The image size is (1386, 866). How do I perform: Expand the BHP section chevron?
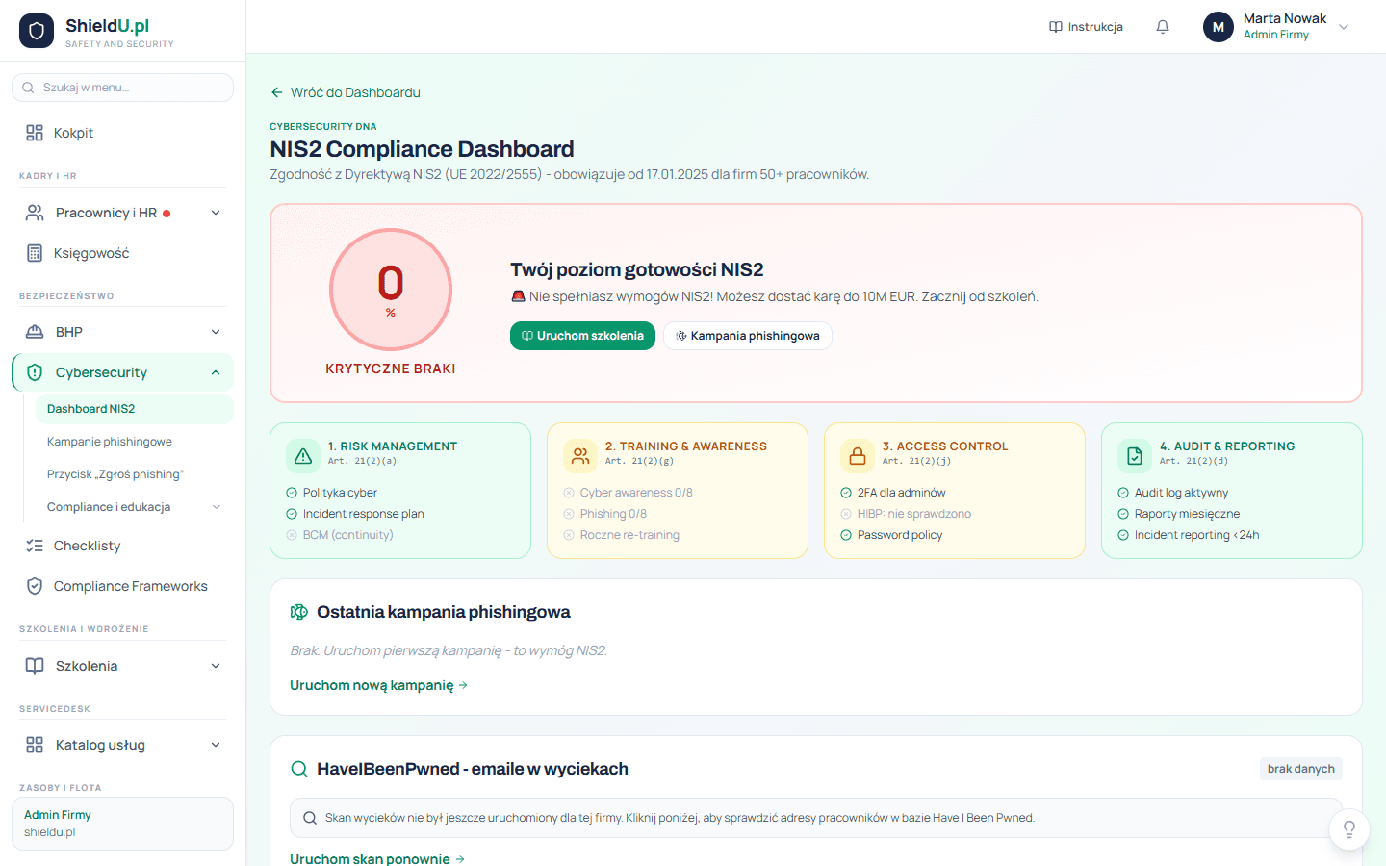pos(216,332)
